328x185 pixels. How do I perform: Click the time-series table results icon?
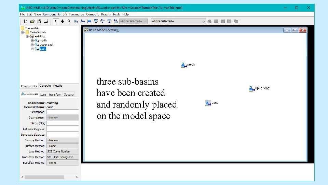pyautogui.click(x=236, y=21)
